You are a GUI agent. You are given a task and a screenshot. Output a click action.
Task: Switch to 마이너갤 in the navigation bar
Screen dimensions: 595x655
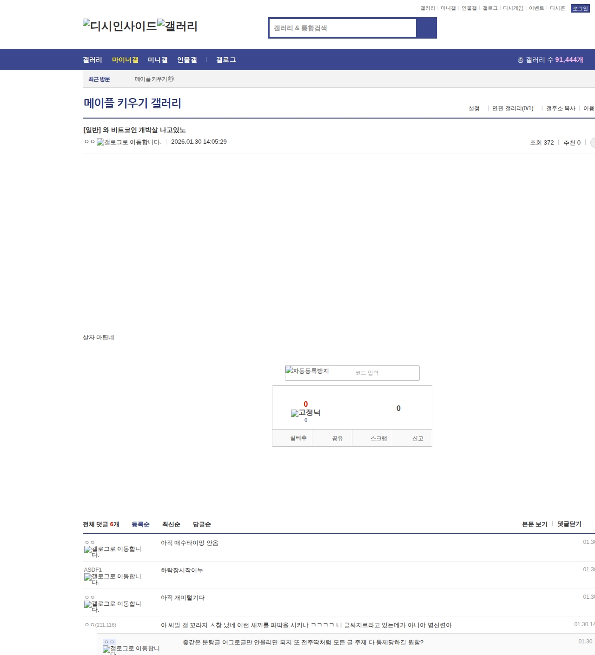(x=125, y=60)
